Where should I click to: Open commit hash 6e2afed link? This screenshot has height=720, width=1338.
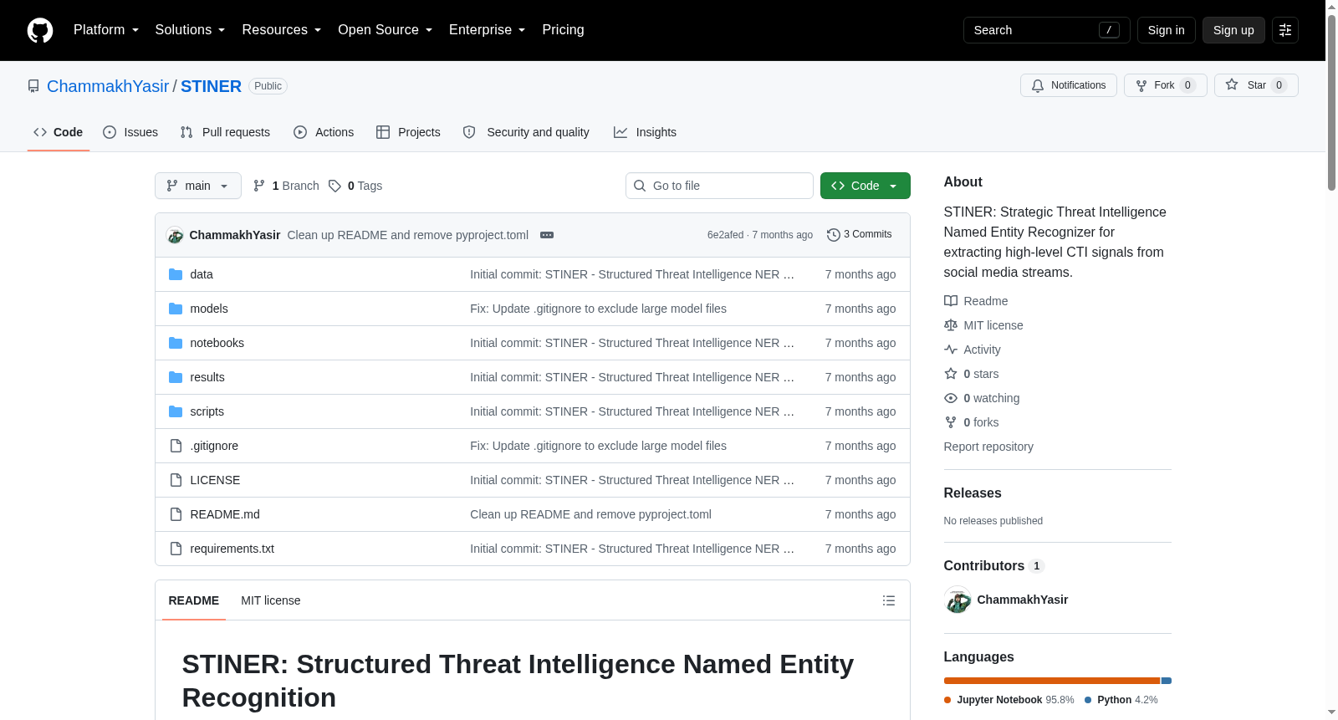pyautogui.click(x=725, y=235)
